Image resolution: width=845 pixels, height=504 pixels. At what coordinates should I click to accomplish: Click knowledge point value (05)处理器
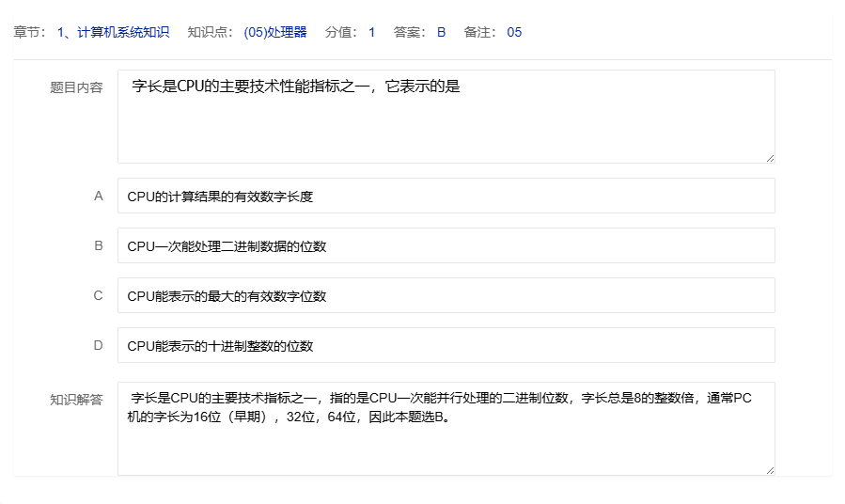point(275,32)
